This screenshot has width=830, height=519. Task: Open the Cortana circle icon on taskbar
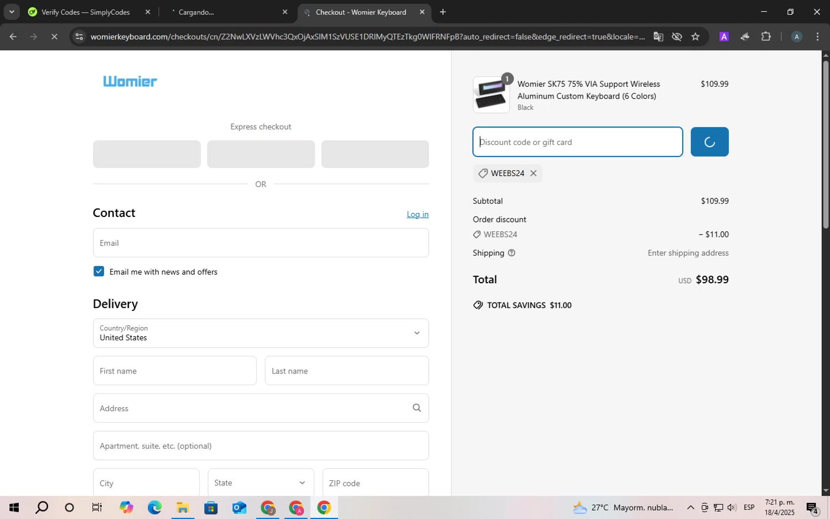tap(69, 507)
